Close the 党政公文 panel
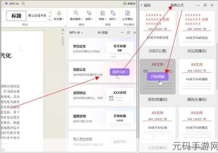 point(212,5)
